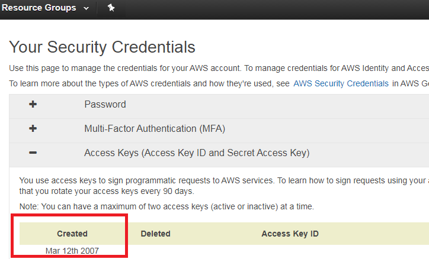
Task: Expand the Password section plus icon
Action: coord(33,104)
